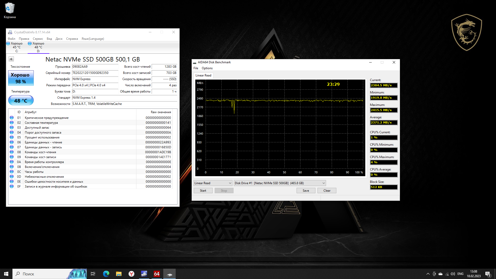Select the D: drive status at 48 °C
Viewport: 496px width, 279px height.
click(x=38, y=47)
